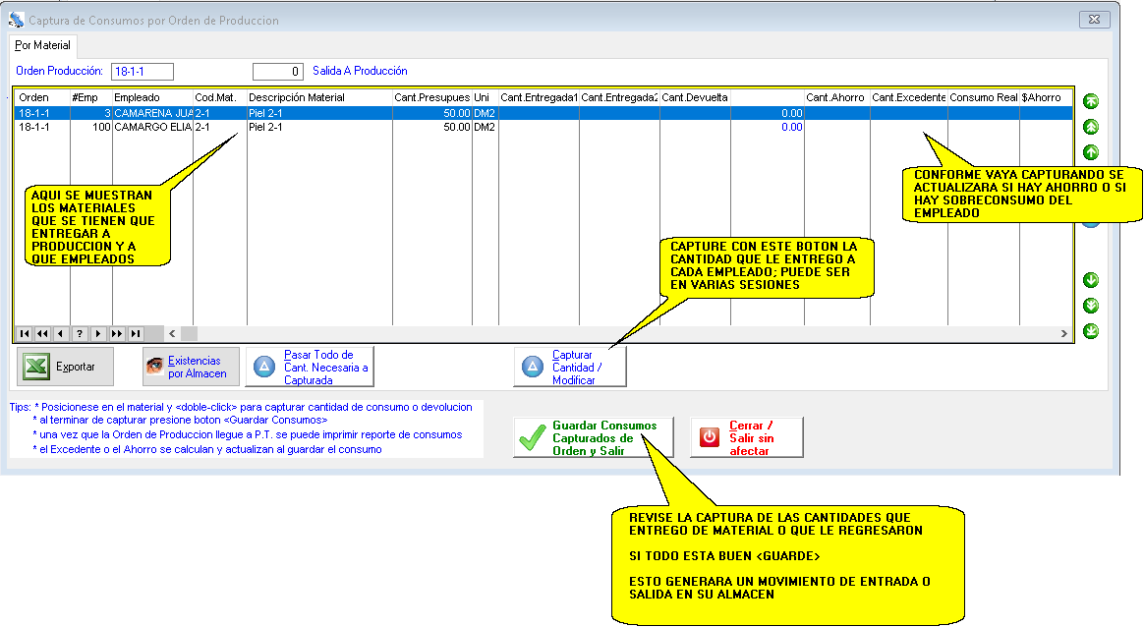
Task: Click Cerrar / Salir sin afectar
Action: coord(746,438)
